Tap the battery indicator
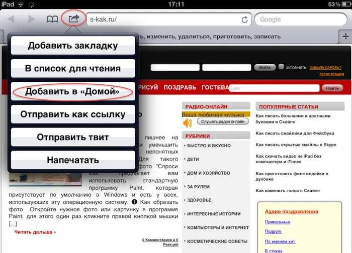 click(346, 4)
